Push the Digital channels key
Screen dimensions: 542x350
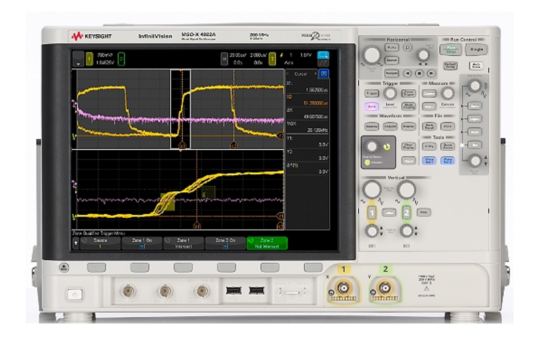click(474, 119)
